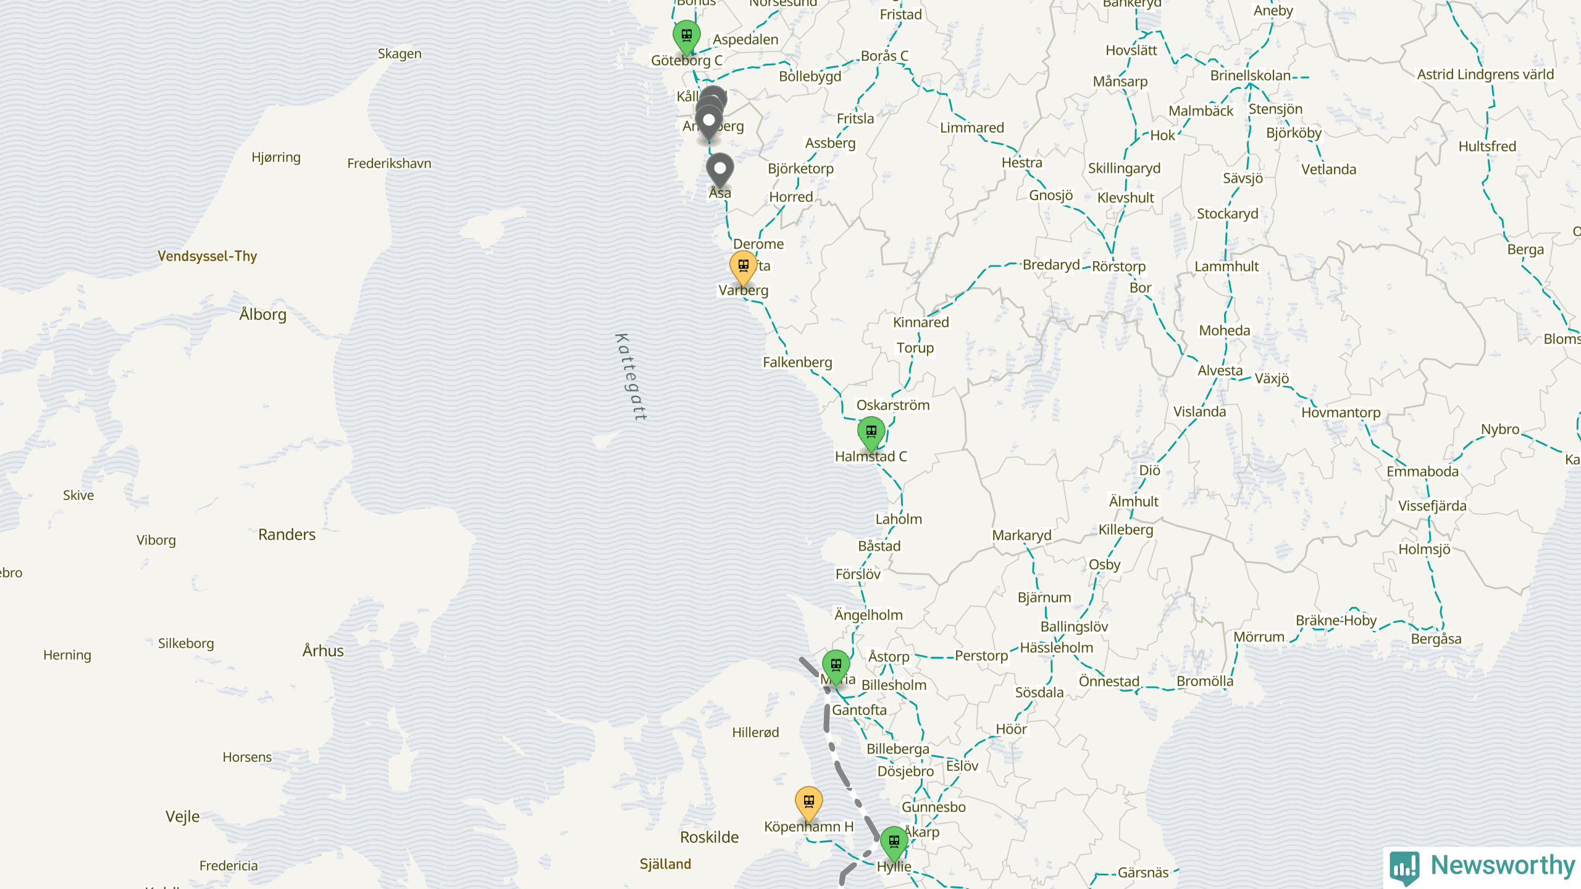The image size is (1581, 889).
Task: Click the Roskilde city label
Action: [710, 837]
